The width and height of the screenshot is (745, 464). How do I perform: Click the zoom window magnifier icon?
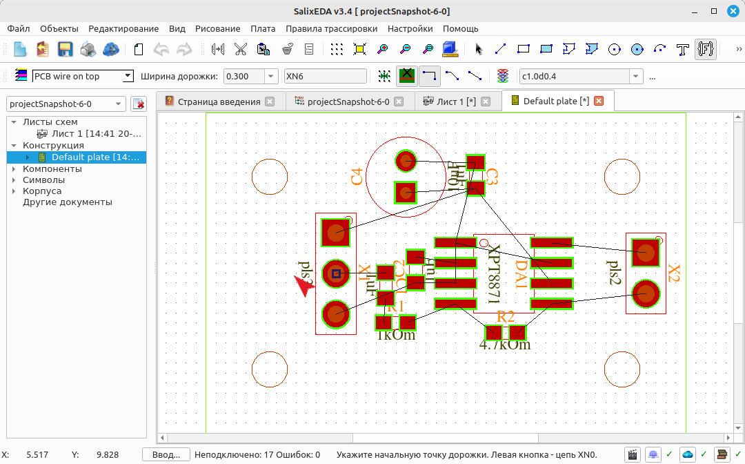point(428,49)
